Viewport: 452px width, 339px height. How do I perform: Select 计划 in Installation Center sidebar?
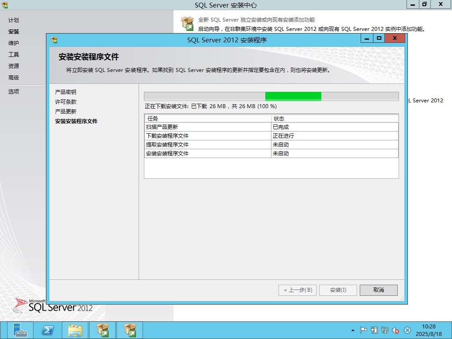14,20
